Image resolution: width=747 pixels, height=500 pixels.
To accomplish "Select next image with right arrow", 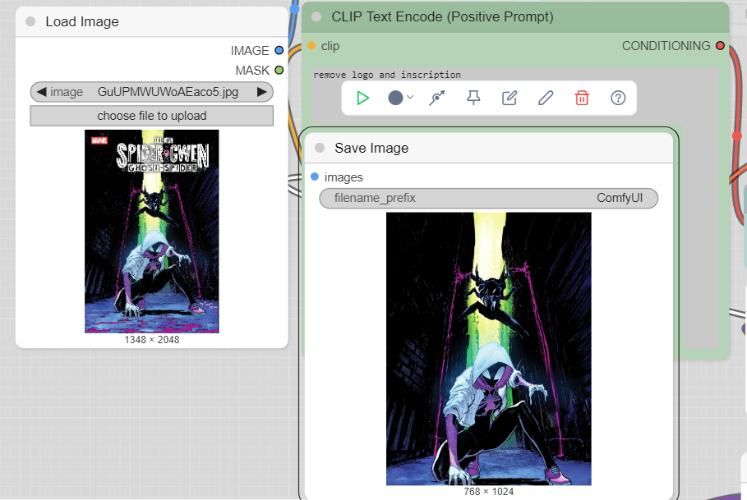I will [x=261, y=92].
